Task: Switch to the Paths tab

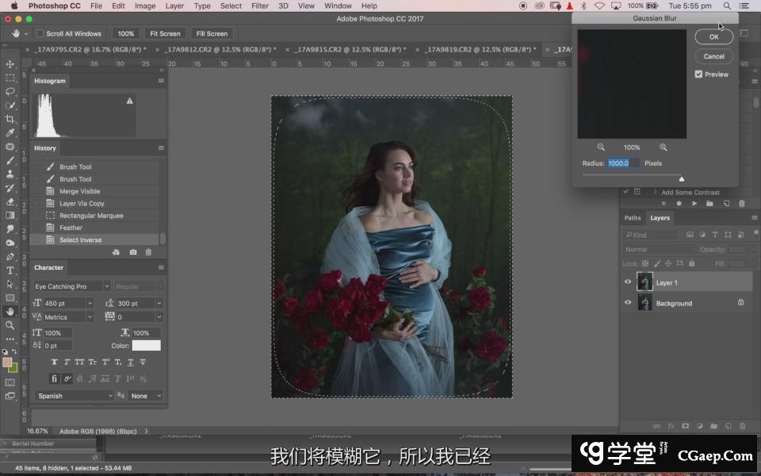Action: pos(633,218)
